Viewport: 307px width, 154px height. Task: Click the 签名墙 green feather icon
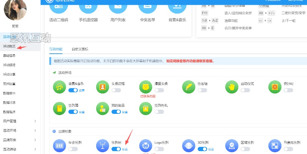click(x=189, y=87)
